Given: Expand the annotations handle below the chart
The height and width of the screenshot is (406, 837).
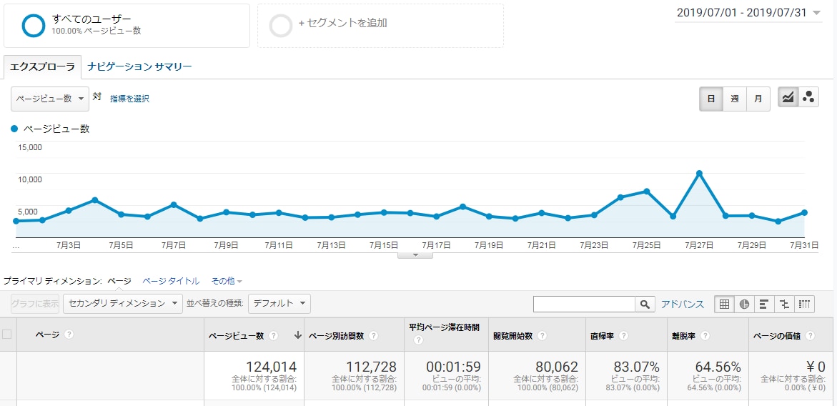Looking at the screenshot, I should click(x=415, y=255).
